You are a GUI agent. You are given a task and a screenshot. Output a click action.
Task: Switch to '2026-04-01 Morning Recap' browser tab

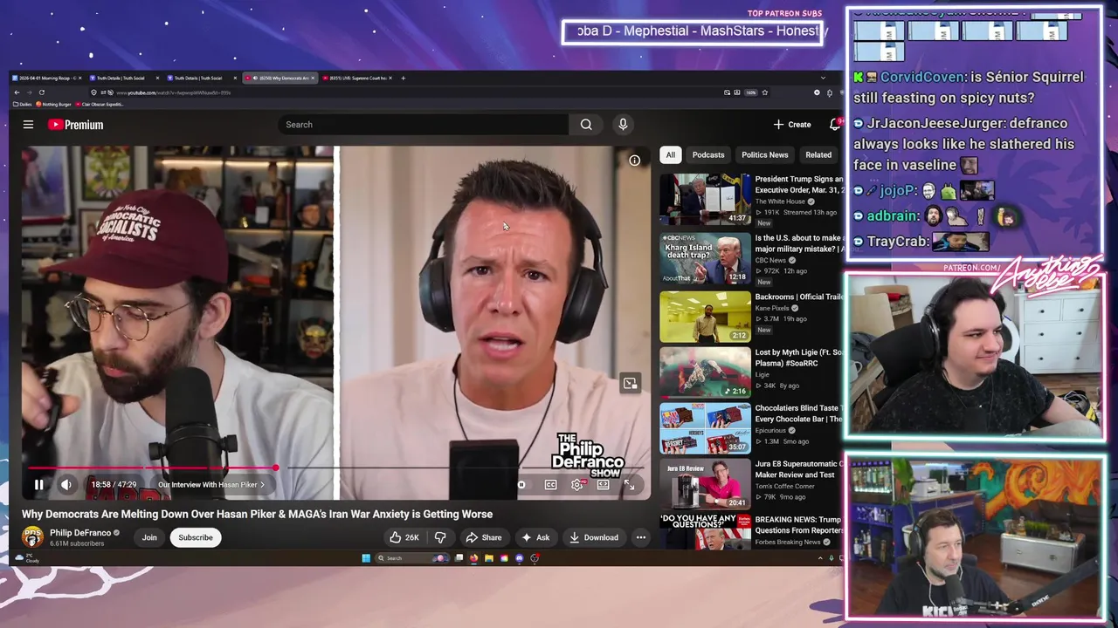[46, 78]
